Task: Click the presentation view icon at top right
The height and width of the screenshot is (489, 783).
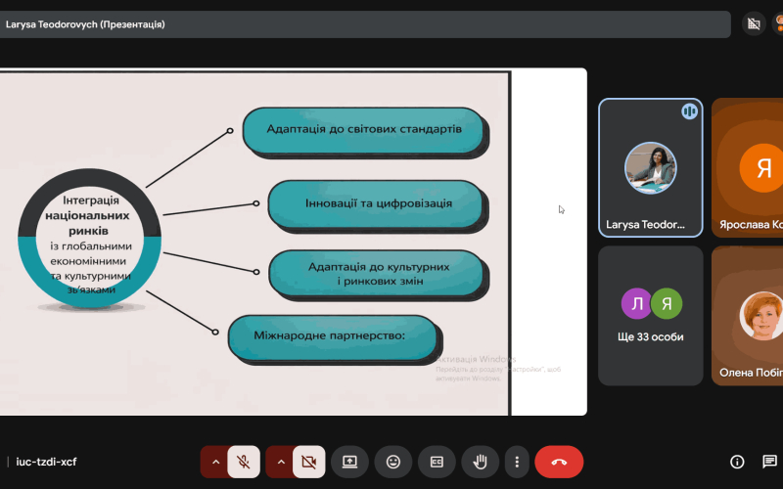Action: [753, 24]
